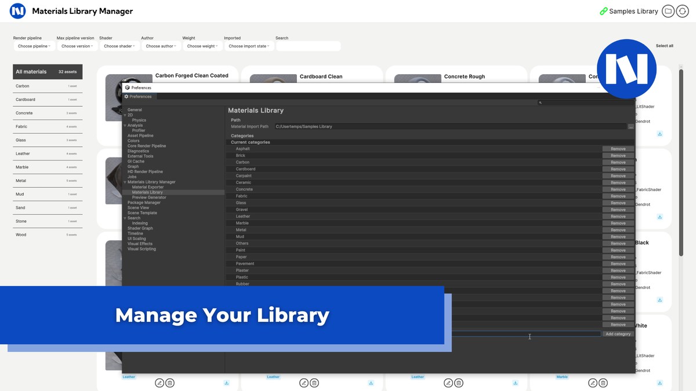Image resolution: width=696 pixels, height=391 pixels.
Task: Click the browse button beside Material Import Path
Action: point(630,126)
